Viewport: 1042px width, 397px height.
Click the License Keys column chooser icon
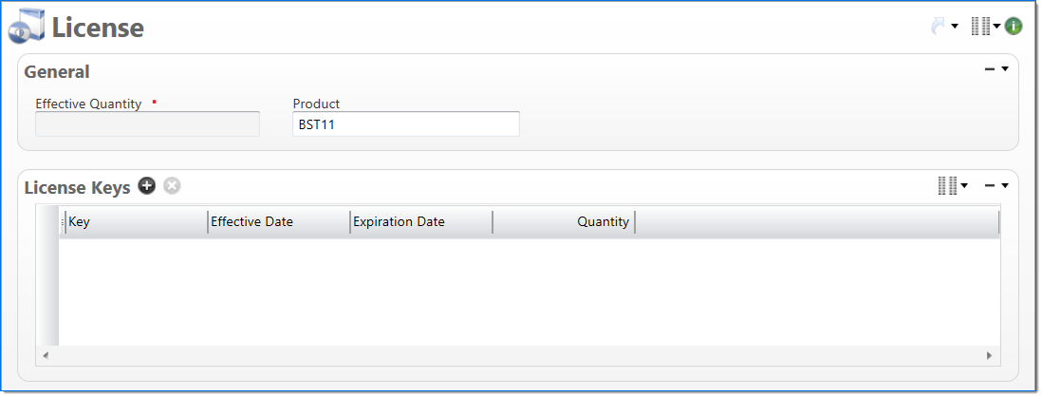point(947,186)
